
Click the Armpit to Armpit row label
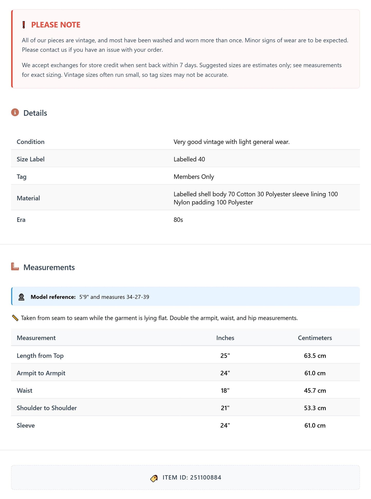[x=41, y=373]
